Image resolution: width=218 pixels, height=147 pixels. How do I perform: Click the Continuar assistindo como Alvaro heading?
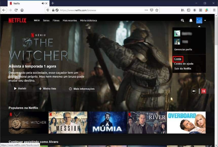[33, 142]
